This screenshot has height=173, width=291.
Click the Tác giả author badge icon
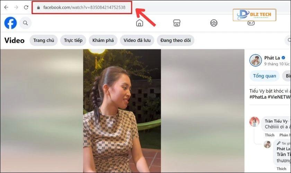point(279,143)
